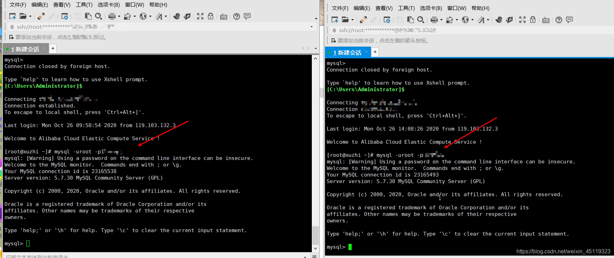Click Help question-mark icon in right Xshell window
Screen dimensions: 614x258
click(x=559, y=20)
